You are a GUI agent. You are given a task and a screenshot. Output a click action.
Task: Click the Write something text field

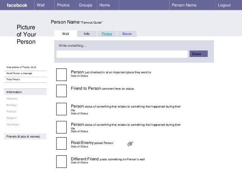[122, 54]
